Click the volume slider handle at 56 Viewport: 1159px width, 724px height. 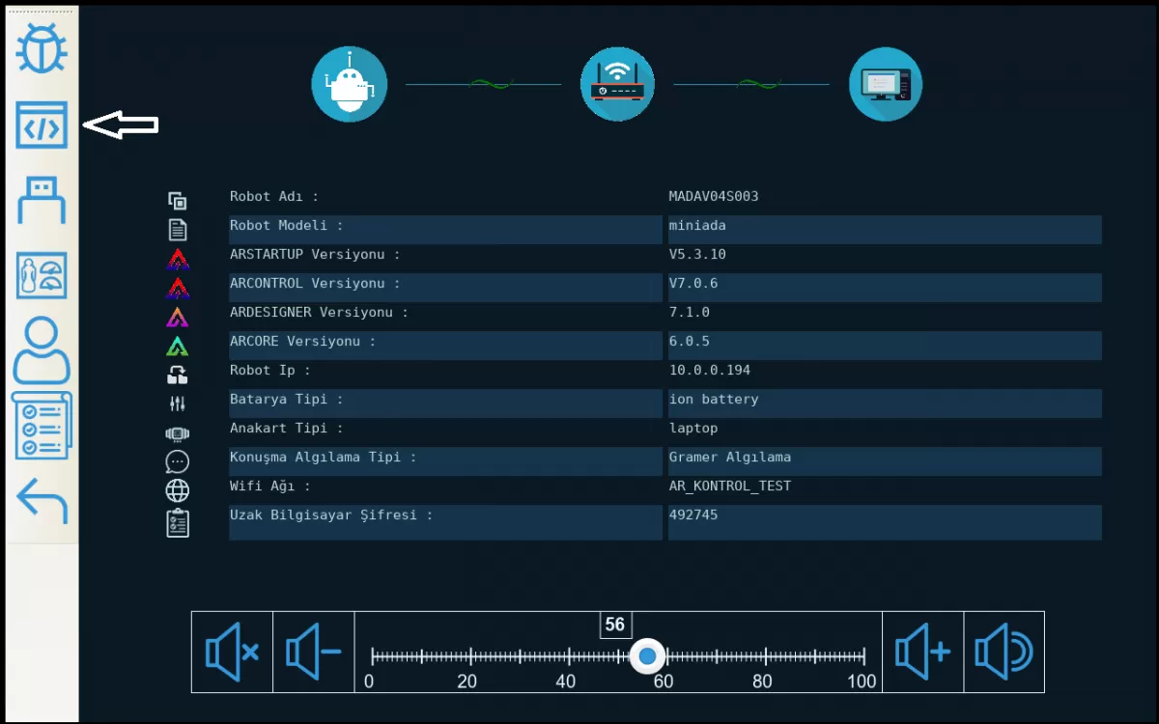click(x=648, y=656)
